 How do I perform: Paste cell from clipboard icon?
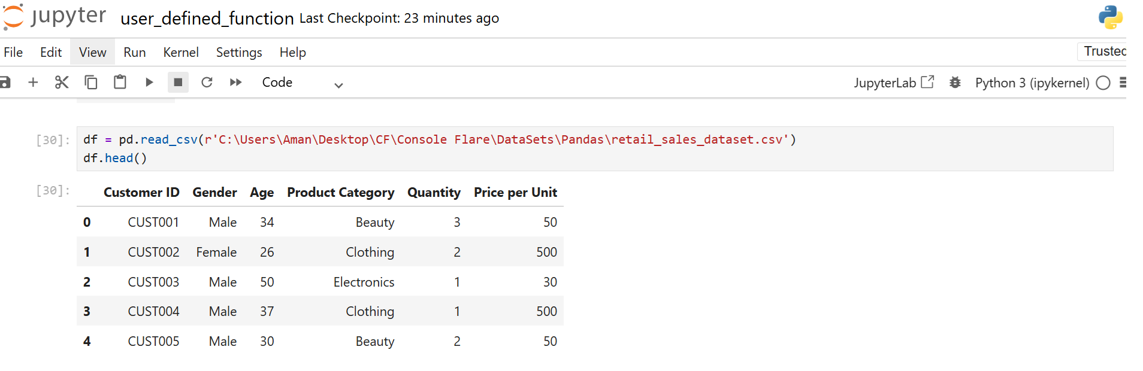click(x=120, y=83)
